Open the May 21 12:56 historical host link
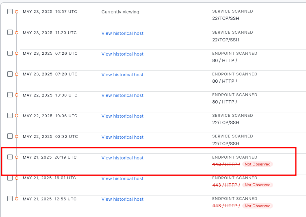306x217 pixels. tap(122, 199)
